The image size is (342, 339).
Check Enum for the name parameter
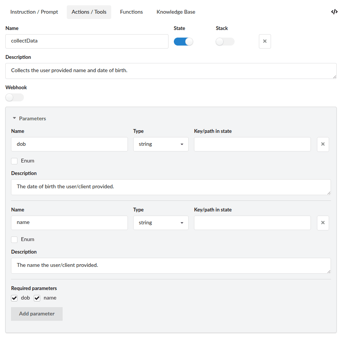tap(14, 240)
